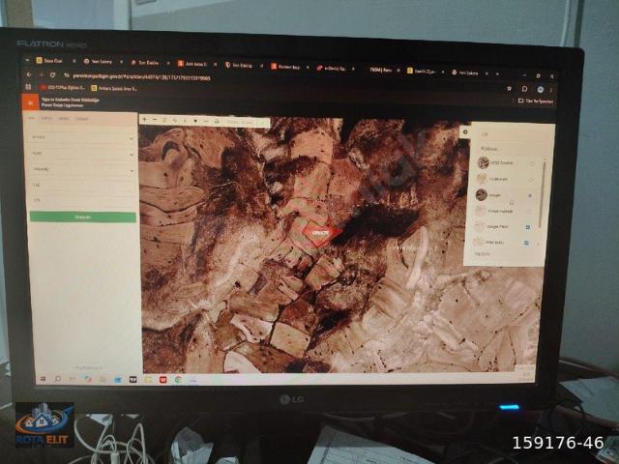
Task: Open a new browser tab with the plus button
Action: (x=497, y=73)
